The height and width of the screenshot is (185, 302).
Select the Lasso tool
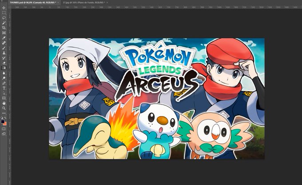pos(4,18)
